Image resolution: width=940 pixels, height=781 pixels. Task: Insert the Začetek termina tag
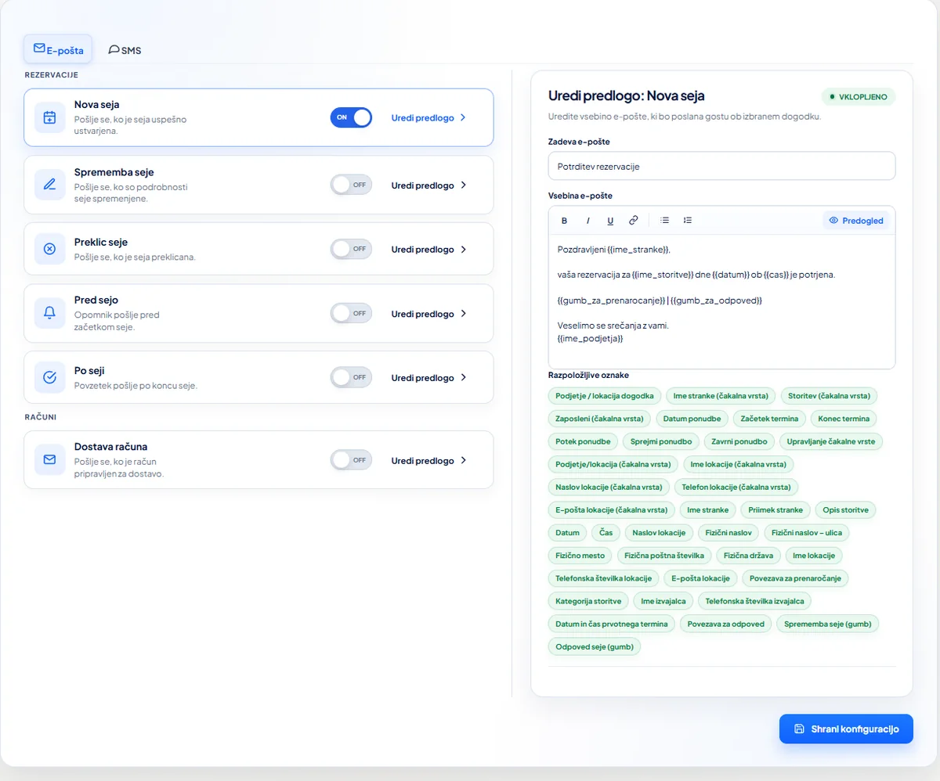click(769, 419)
